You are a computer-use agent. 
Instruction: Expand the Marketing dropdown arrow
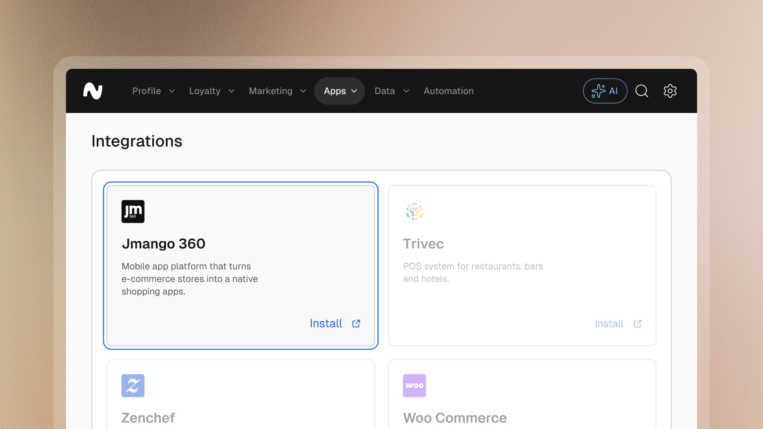pos(303,91)
